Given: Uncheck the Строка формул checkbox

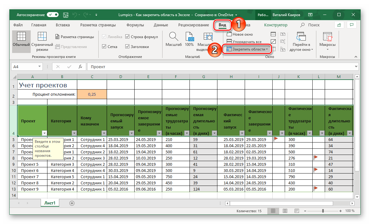Looking at the screenshot, I should [x=127, y=37].
